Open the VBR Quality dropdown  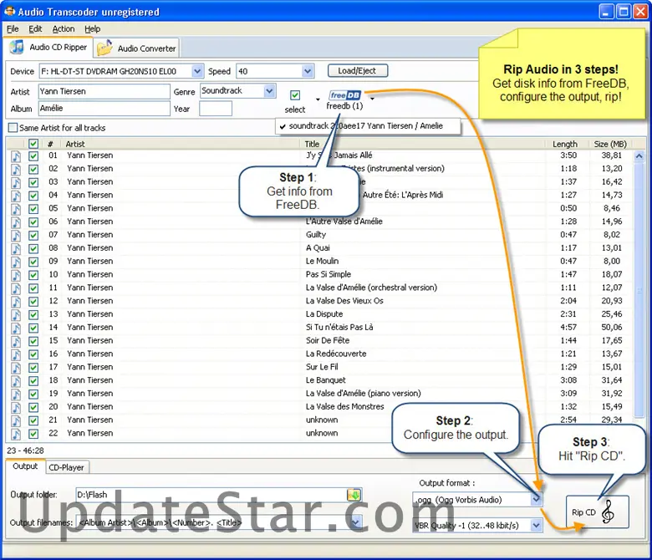(x=537, y=526)
